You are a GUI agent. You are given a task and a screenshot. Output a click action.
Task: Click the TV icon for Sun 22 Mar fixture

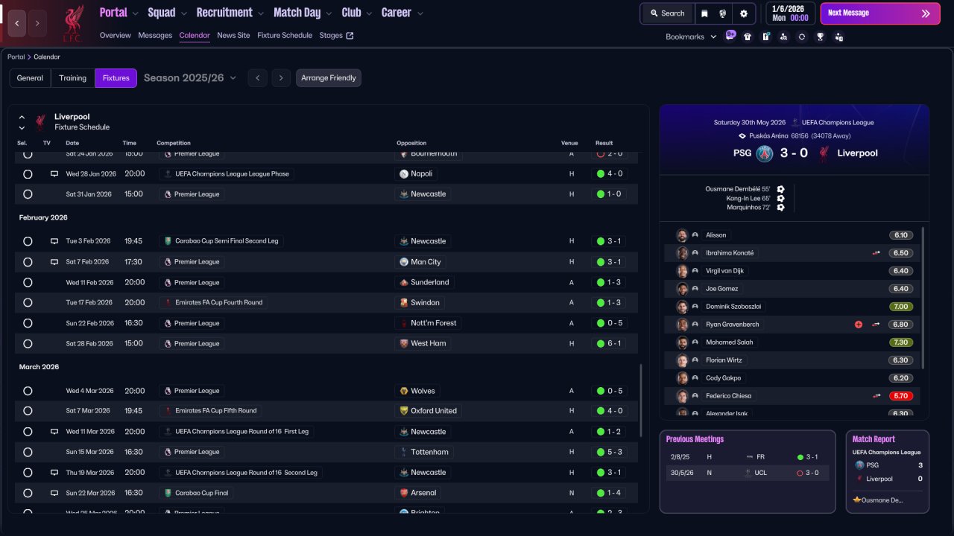tap(54, 493)
